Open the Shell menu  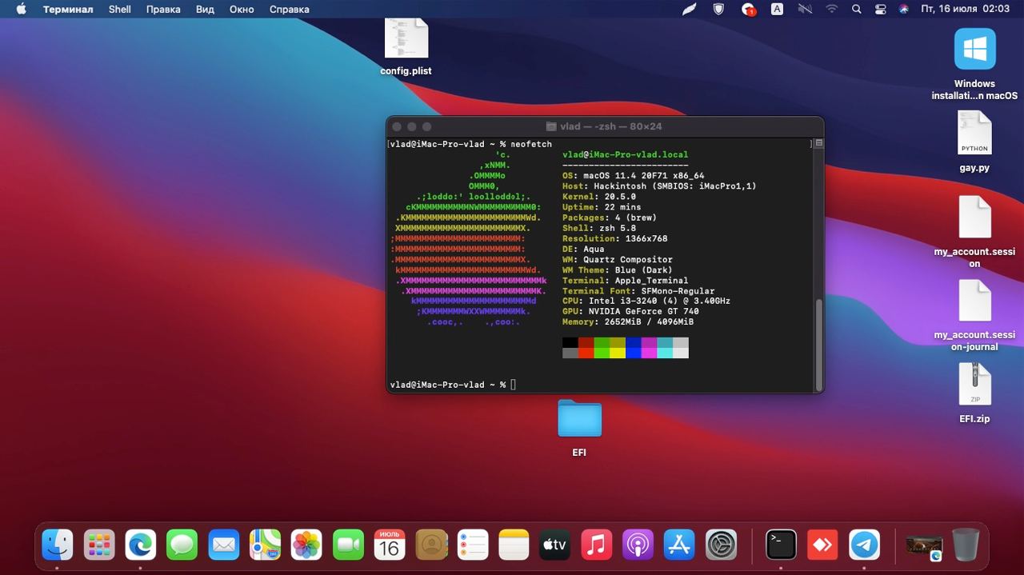pyautogui.click(x=120, y=10)
